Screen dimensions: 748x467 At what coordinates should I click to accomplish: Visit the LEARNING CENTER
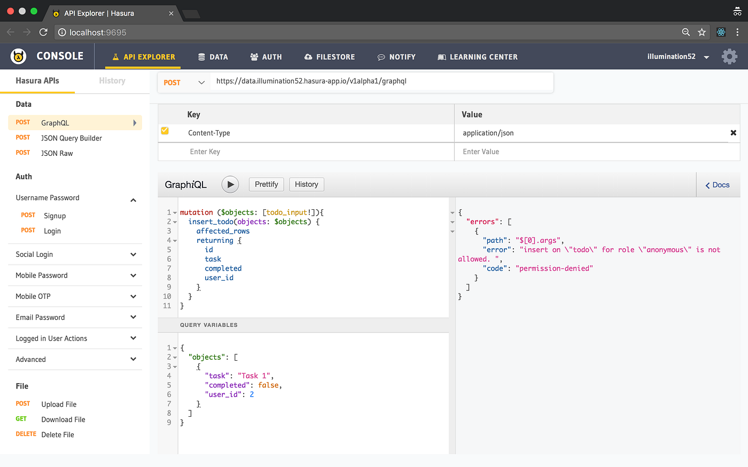(x=477, y=57)
